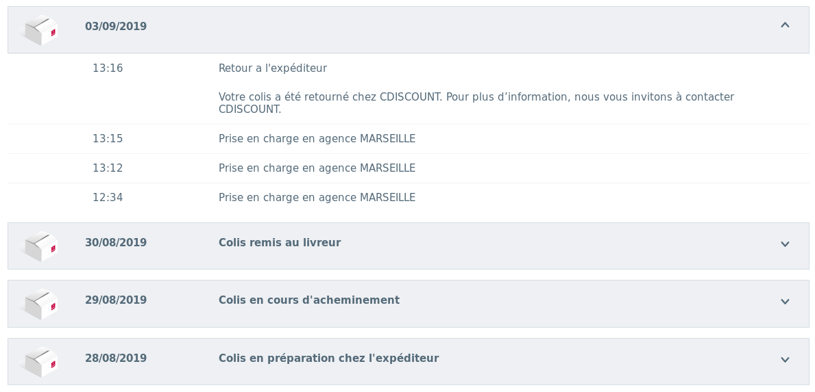Click the 13:15 Prise en charge MARSEILLE line
The height and width of the screenshot is (392, 815).
(317, 139)
